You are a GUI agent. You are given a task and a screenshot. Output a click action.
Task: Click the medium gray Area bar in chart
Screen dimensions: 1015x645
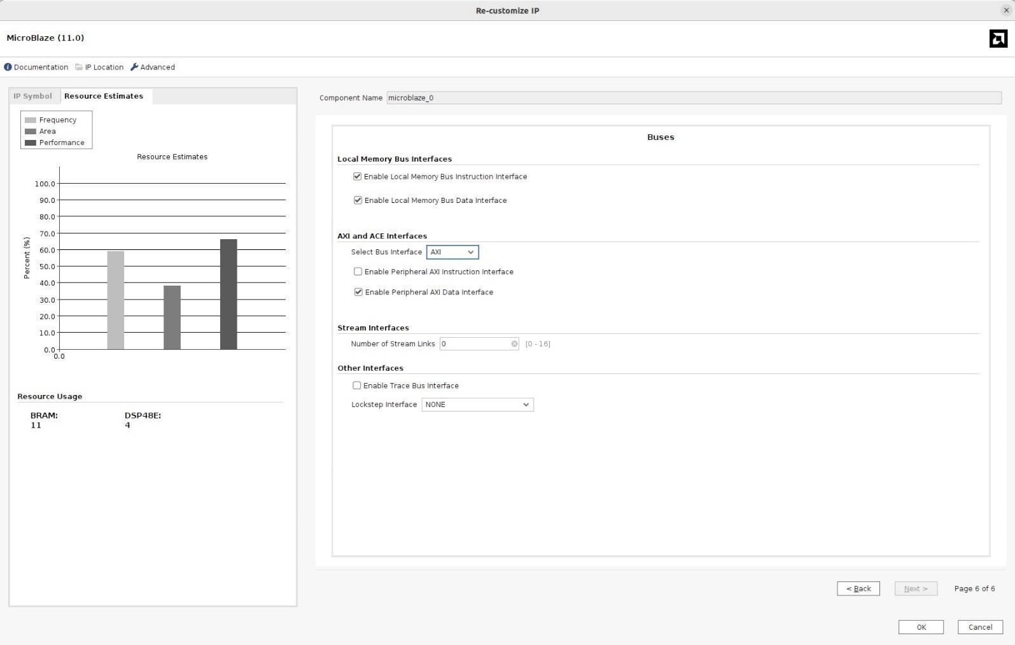172,317
